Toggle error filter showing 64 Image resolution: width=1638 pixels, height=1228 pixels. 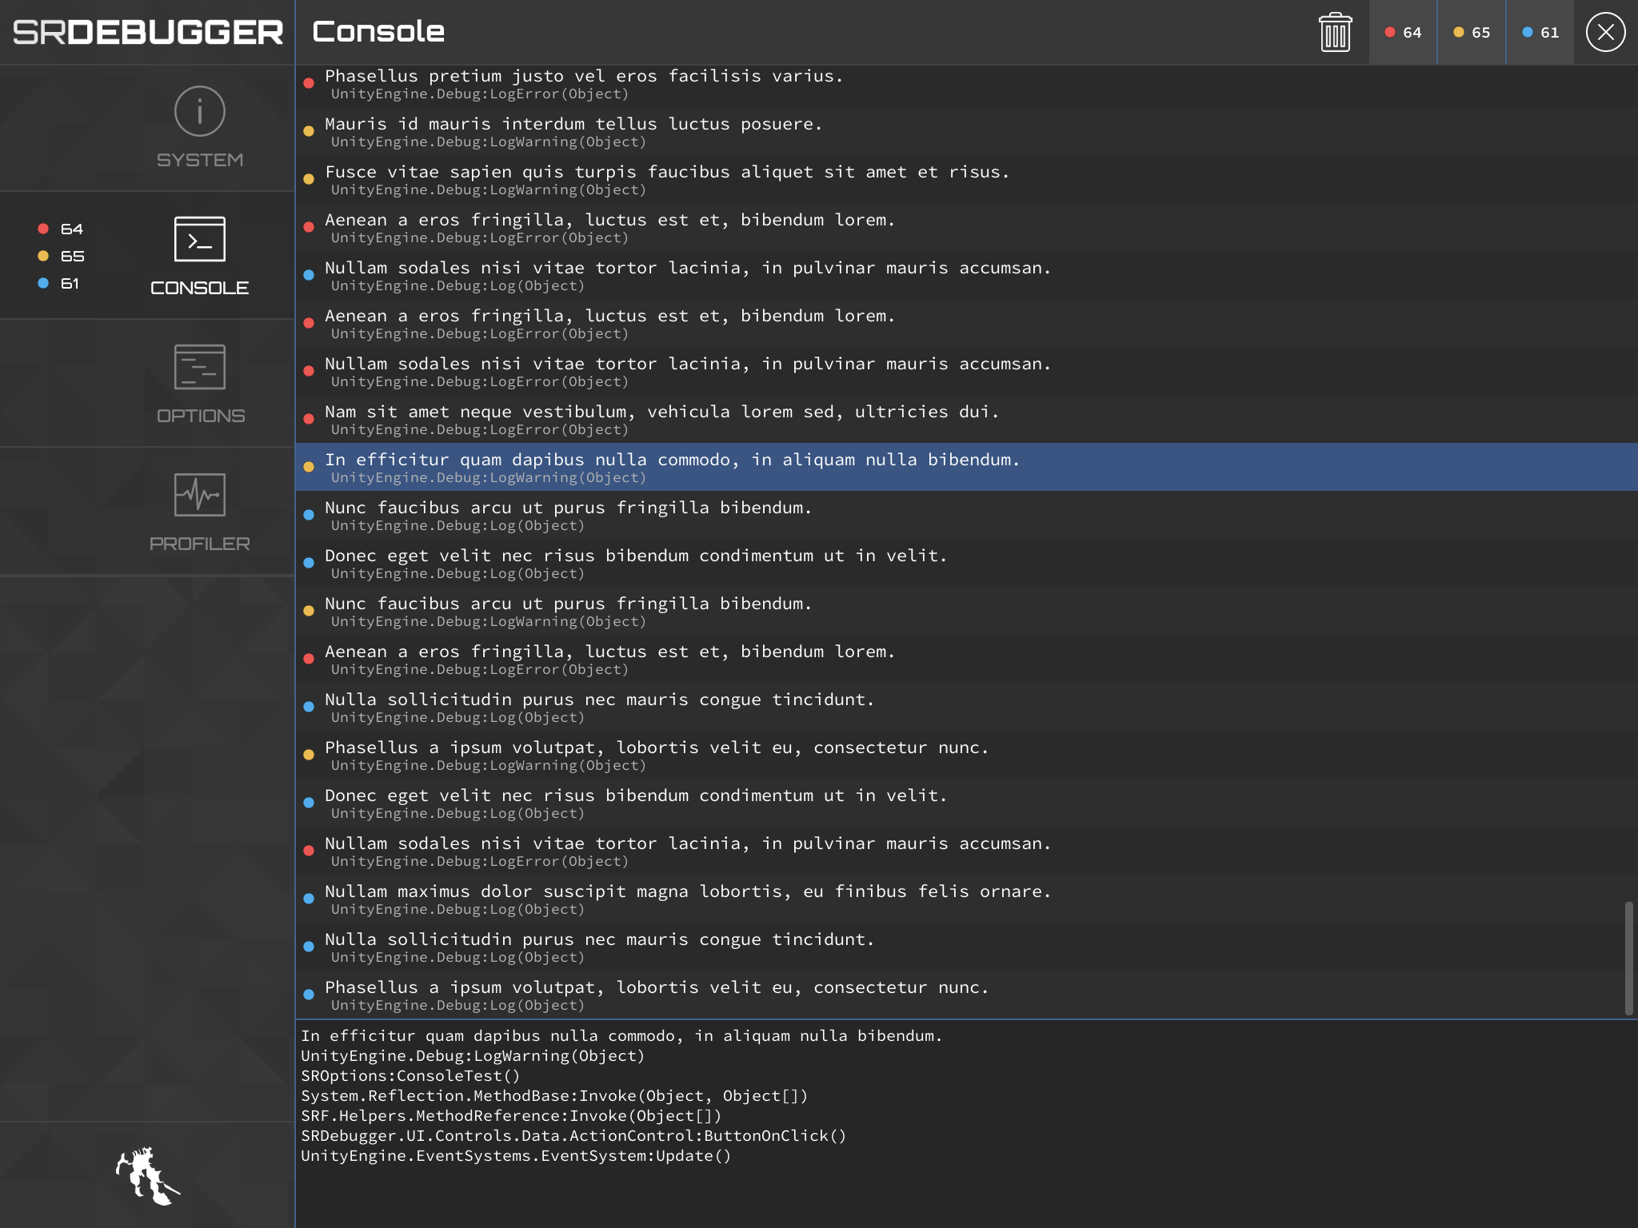[x=1403, y=32]
